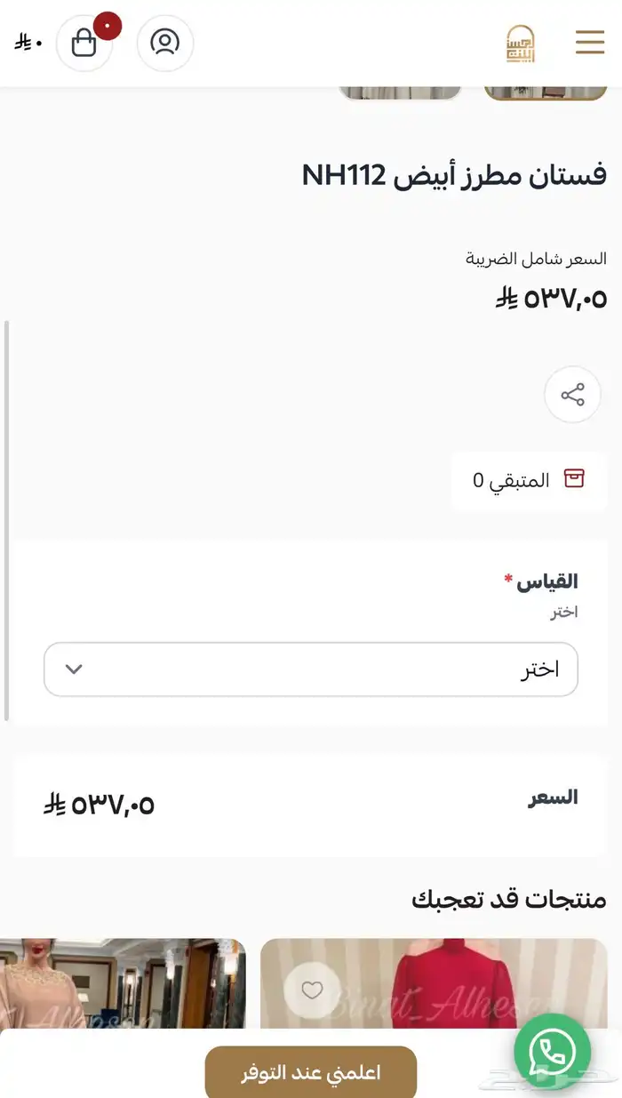Open the user account profile icon

click(x=164, y=43)
